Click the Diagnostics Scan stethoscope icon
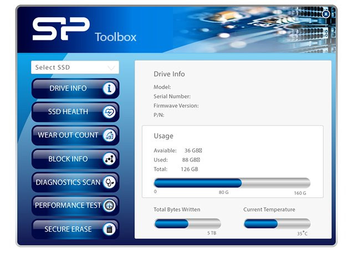 point(109,182)
